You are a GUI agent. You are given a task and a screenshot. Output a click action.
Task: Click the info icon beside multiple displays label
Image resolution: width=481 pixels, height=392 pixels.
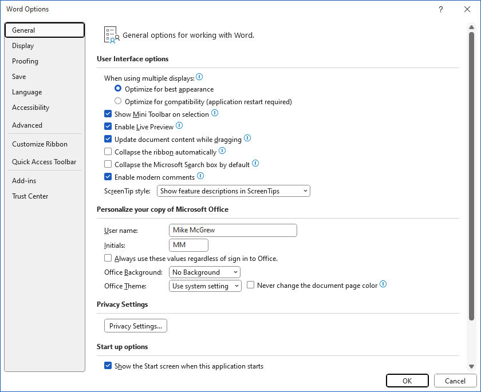pyautogui.click(x=199, y=77)
